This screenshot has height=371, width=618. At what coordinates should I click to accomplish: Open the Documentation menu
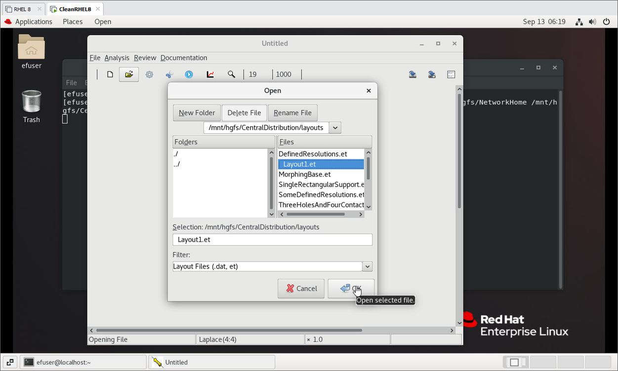coord(183,58)
